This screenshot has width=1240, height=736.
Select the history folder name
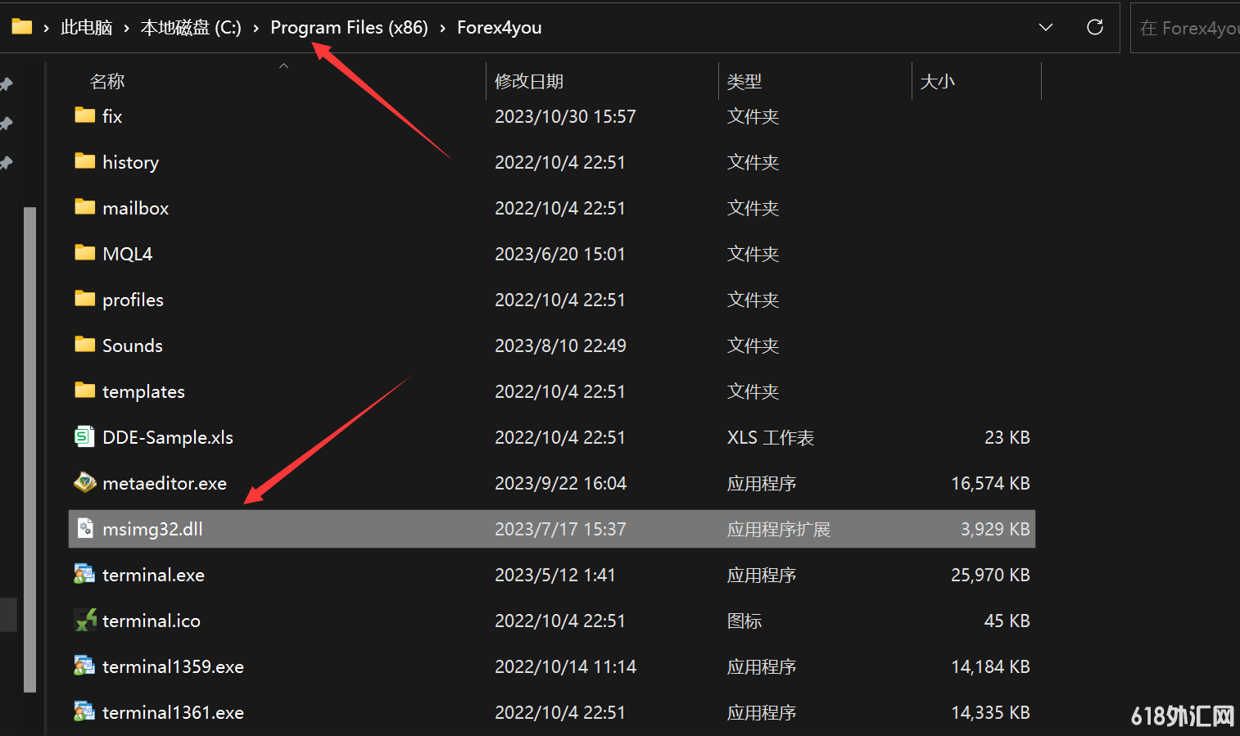click(x=130, y=162)
